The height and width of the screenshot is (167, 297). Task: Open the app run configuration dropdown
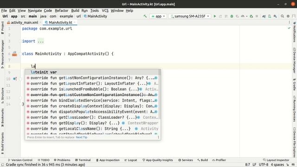click(158, 16)
